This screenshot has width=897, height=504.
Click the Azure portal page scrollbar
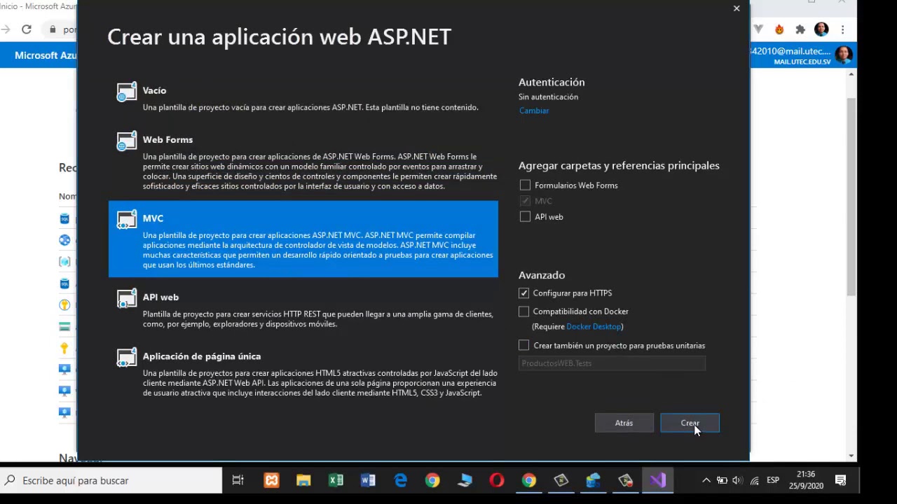coord(851,196)
